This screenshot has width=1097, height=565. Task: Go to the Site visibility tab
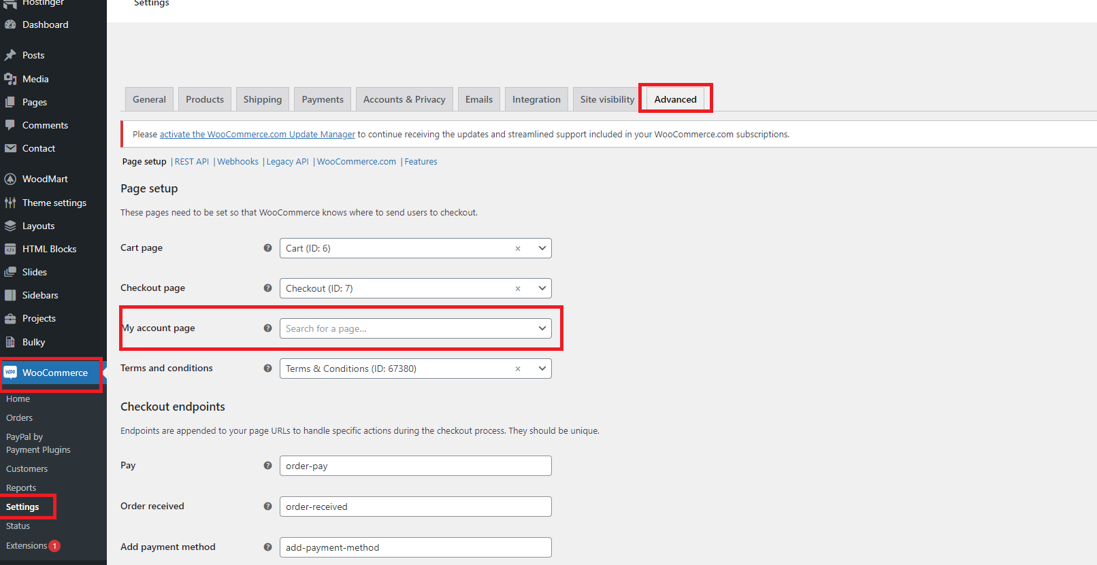click(607, 99)
